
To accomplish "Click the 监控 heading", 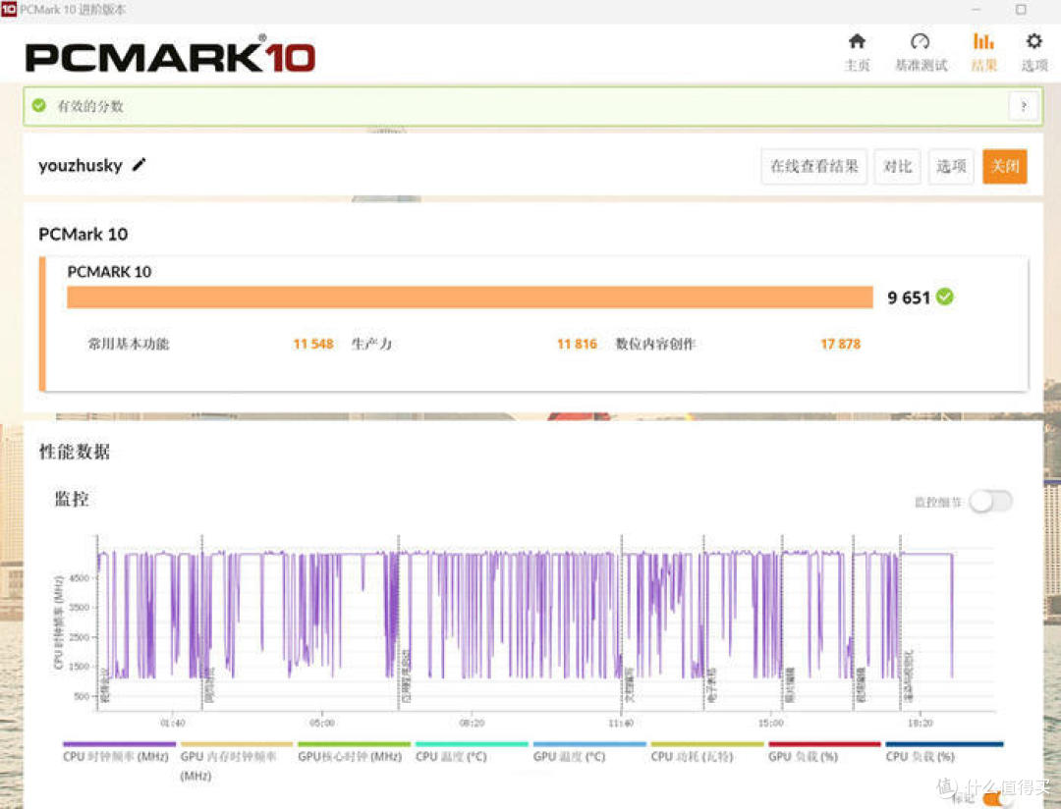I will [x=72, y=499].
